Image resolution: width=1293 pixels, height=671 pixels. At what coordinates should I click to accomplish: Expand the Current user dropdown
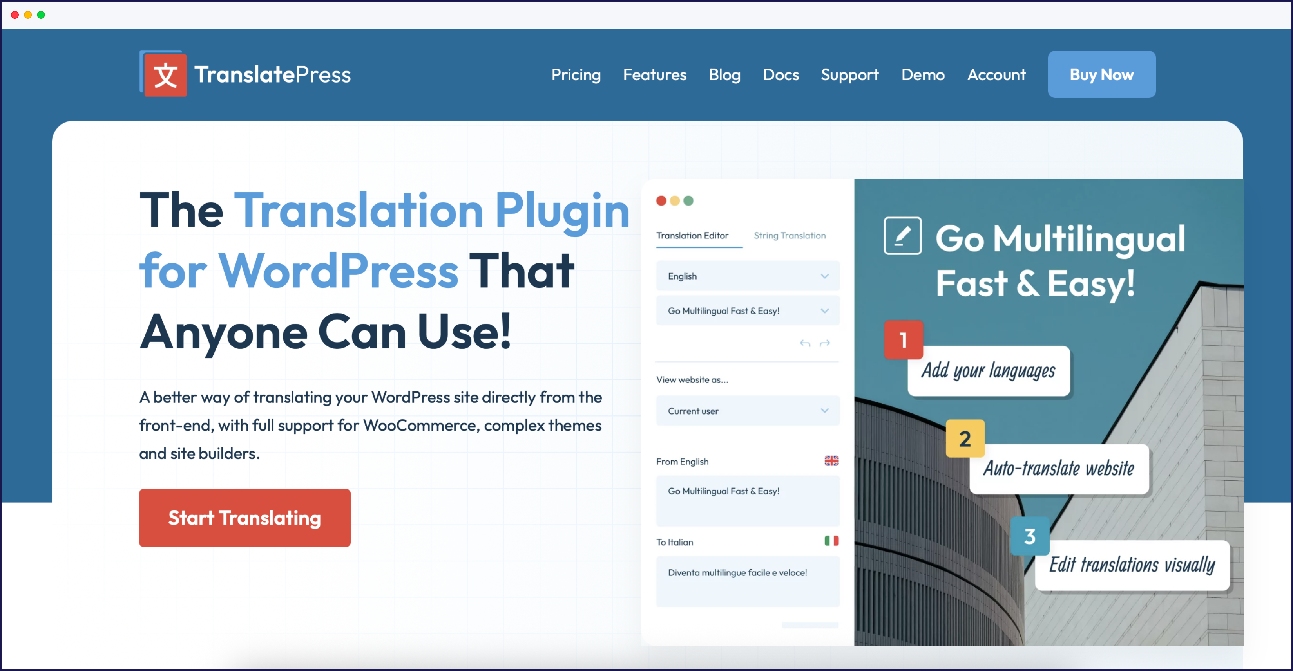[747, 411]
